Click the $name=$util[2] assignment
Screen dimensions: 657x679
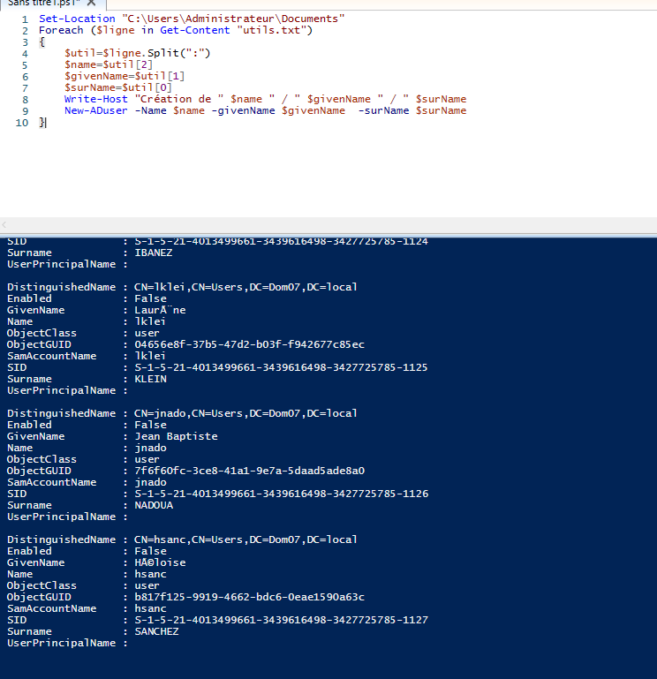(109, 64)
